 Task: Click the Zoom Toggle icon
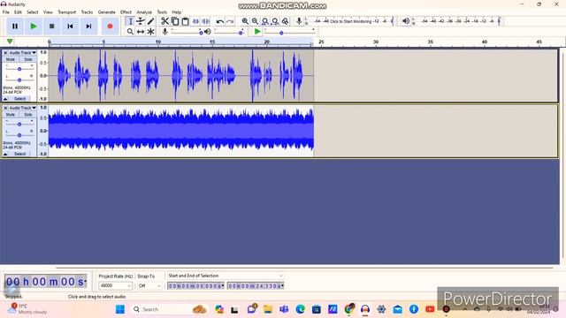tap(285, 21)
